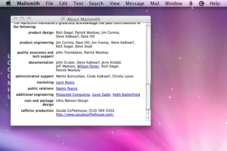This screenshot has height=151, width=227.
Task: Open the Polaschek Computing link
Action: (x=73, y=94)
